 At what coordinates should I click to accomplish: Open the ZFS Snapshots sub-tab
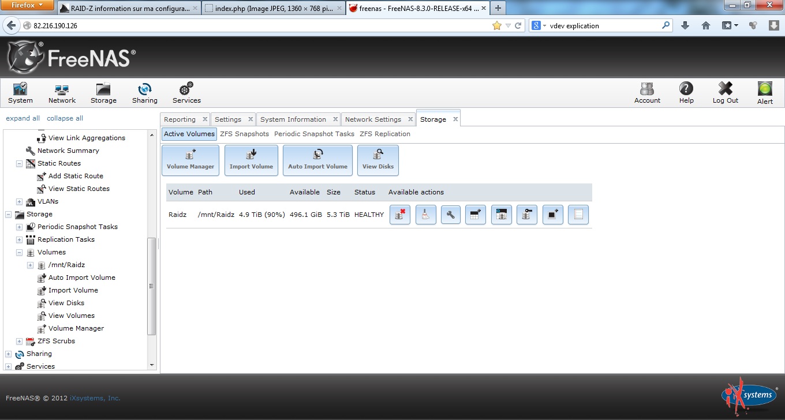coord(244,134)
